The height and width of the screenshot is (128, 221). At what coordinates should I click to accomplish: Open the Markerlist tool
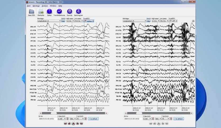pos(40,12)
